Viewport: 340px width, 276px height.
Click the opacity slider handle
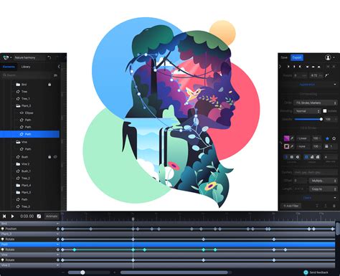[321, 119]
